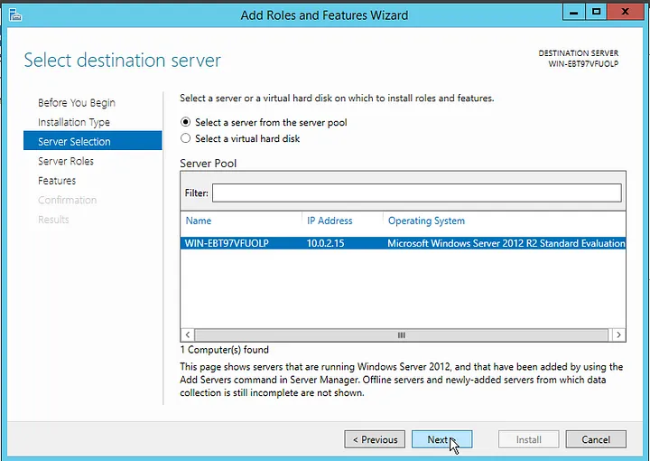The width and height of the screenshot is (650, 461).
Task: Open the Before You Begin step
Action: (77, 102)
